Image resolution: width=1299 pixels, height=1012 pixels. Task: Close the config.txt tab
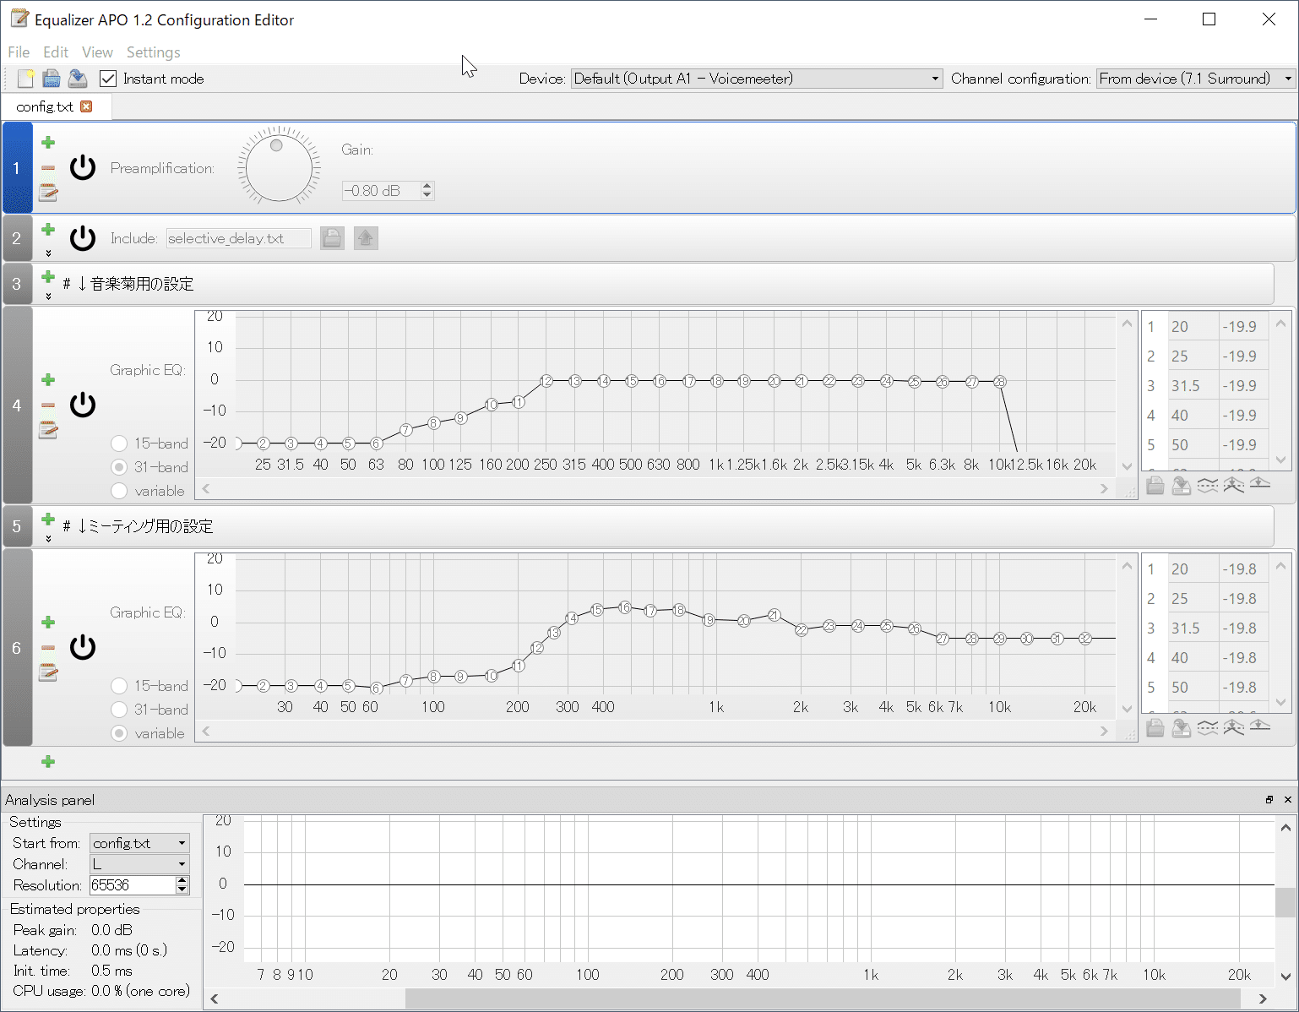[86, 106]
